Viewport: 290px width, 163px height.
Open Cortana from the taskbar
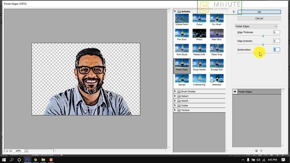point(19,160)
